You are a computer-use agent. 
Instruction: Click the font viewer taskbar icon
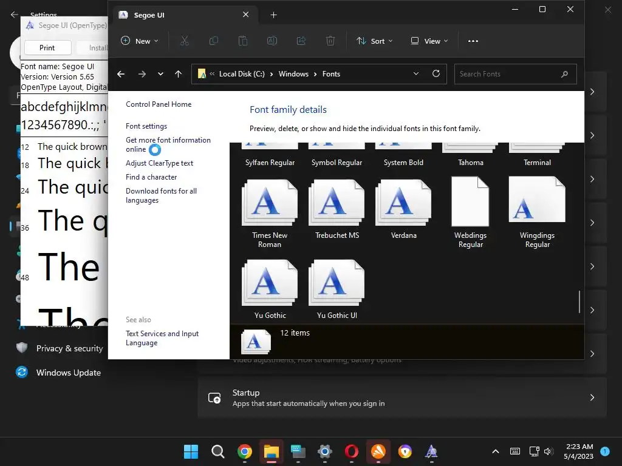432,451
